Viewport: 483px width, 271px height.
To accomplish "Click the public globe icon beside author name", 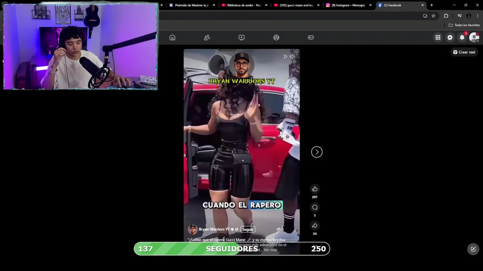I will (237, 229).
